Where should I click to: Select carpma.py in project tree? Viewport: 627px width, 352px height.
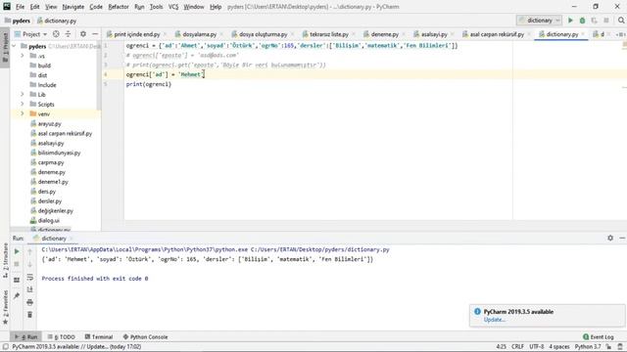[x=51, y=162]
